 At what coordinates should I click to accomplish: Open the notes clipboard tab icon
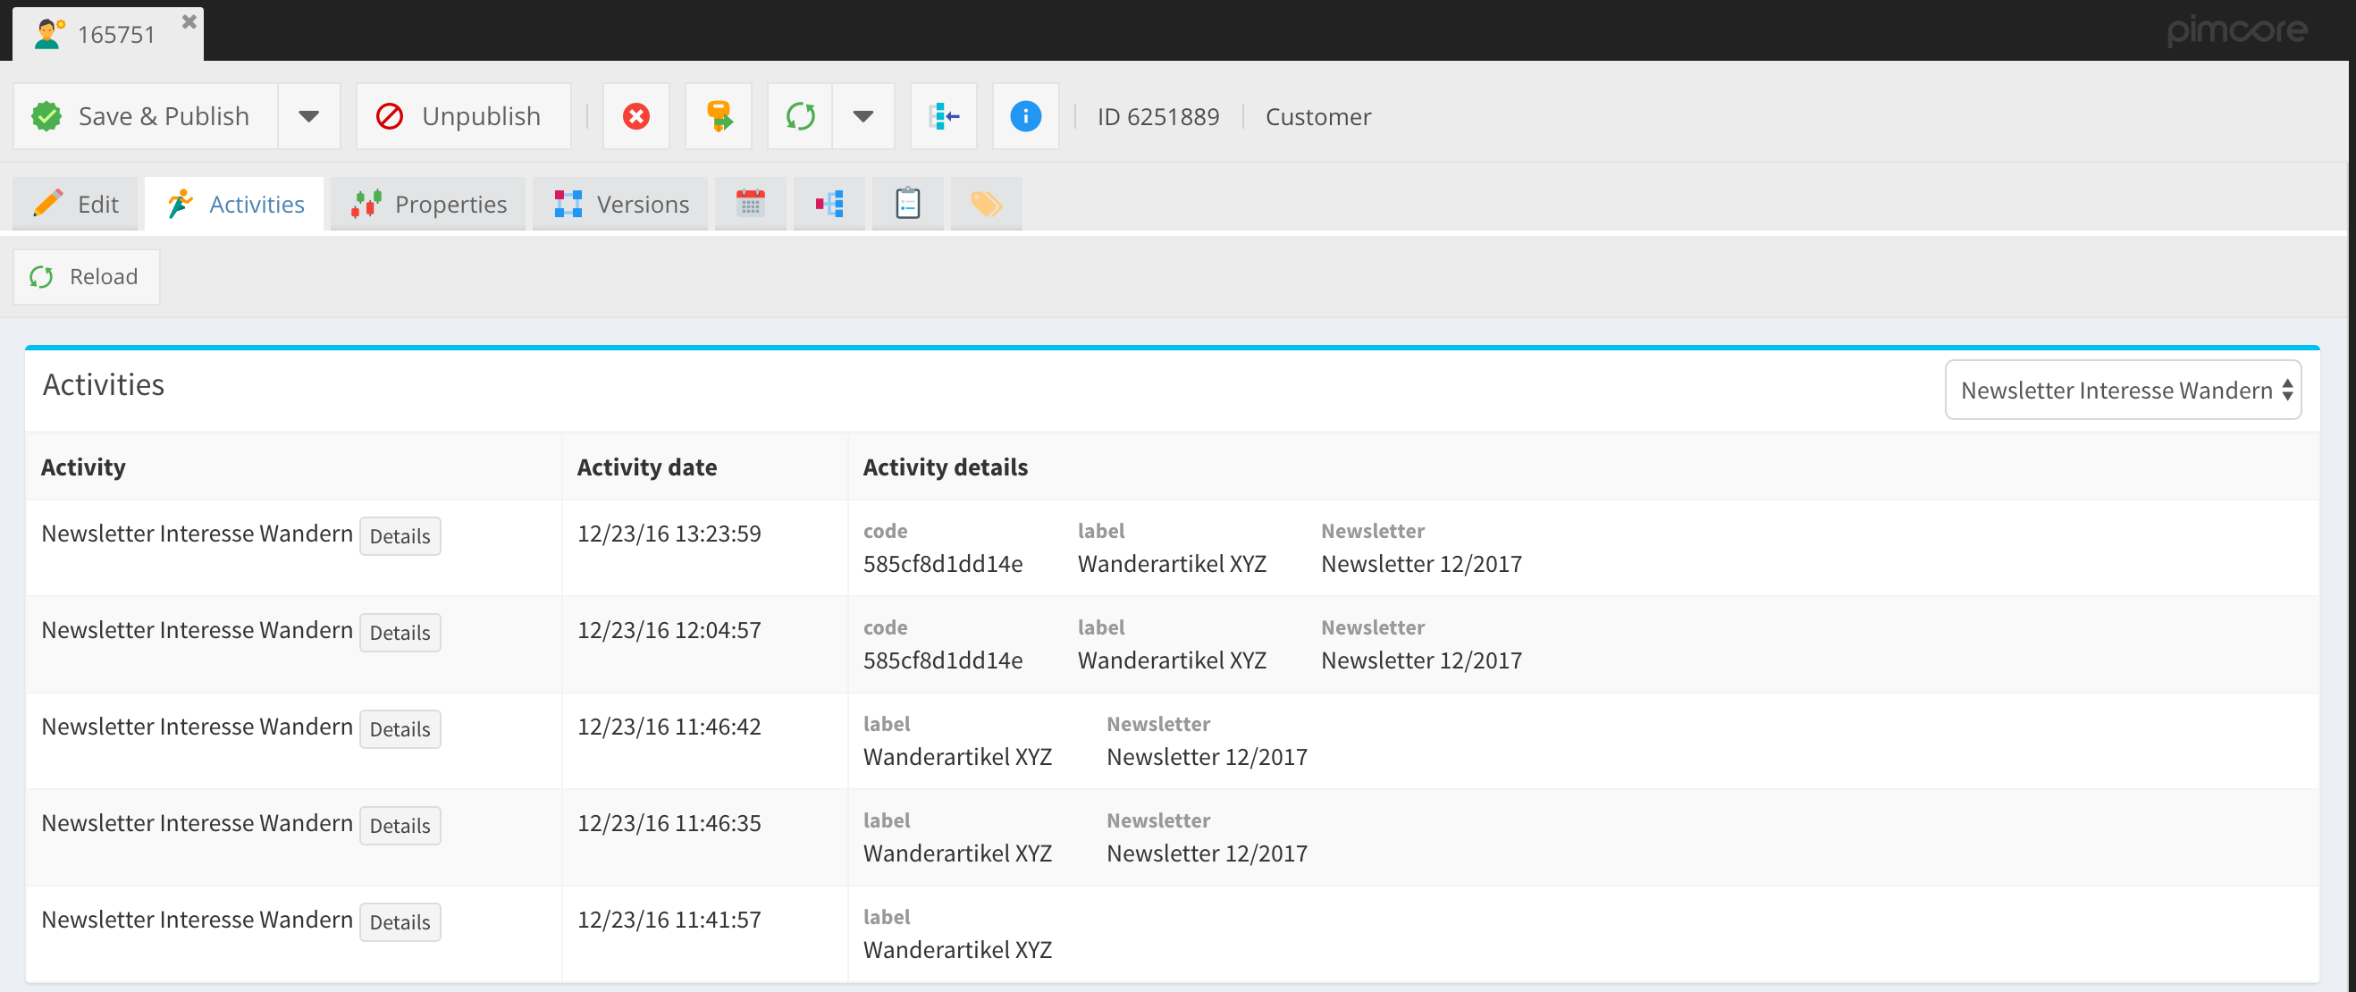pos(907,203)
